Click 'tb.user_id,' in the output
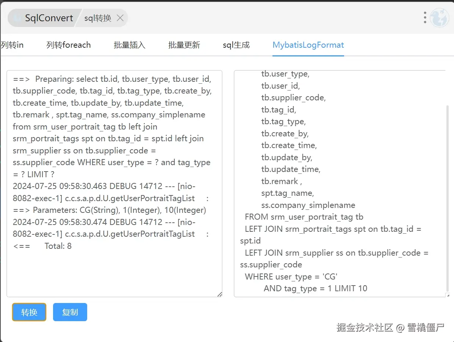Image resolution: width=454 pixels, height=342 pixels. click(280, 86)
